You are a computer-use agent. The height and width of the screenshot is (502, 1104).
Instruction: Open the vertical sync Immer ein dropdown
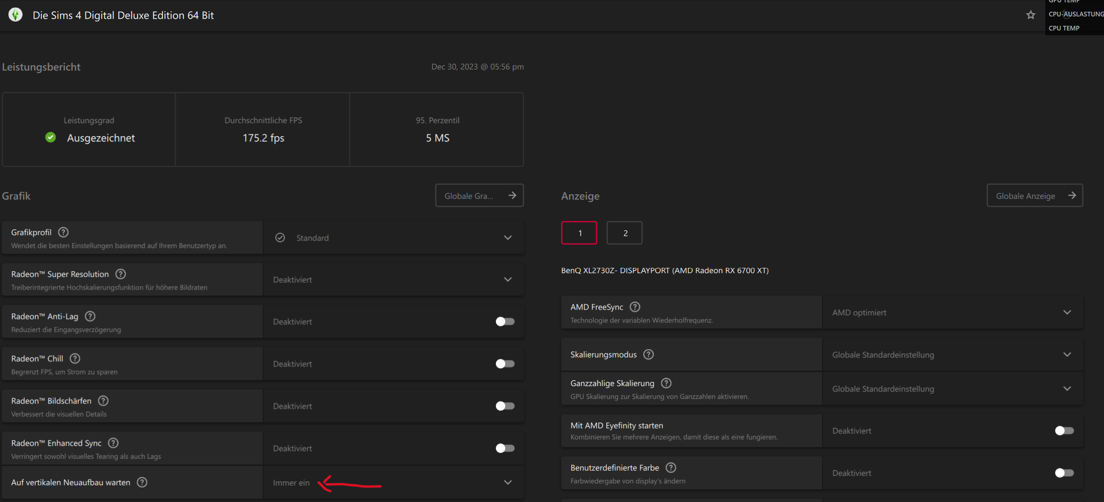tap(394, 482)
